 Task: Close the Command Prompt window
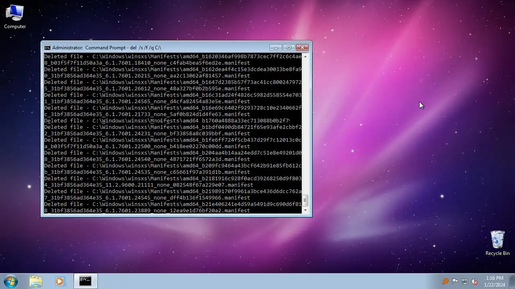pyautogui.click(x=302, y=47)
